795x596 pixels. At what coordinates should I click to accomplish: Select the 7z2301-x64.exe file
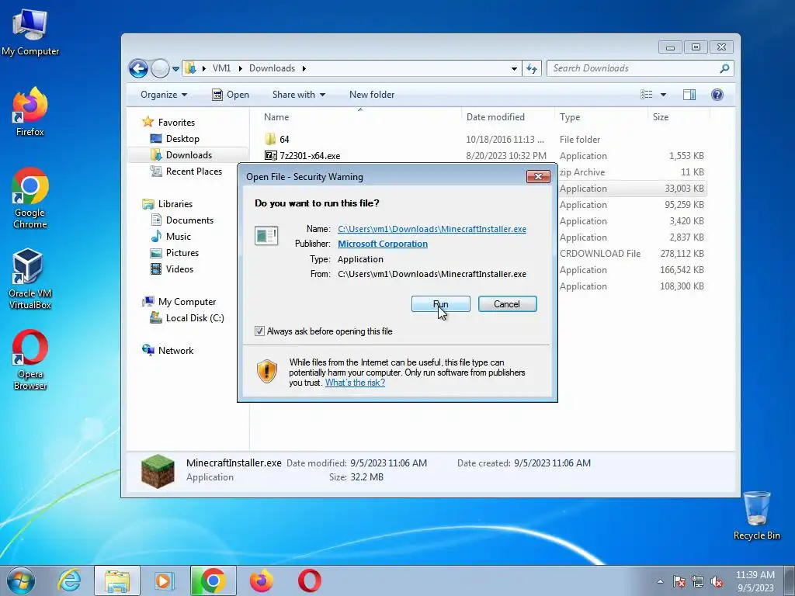(302, 155)
